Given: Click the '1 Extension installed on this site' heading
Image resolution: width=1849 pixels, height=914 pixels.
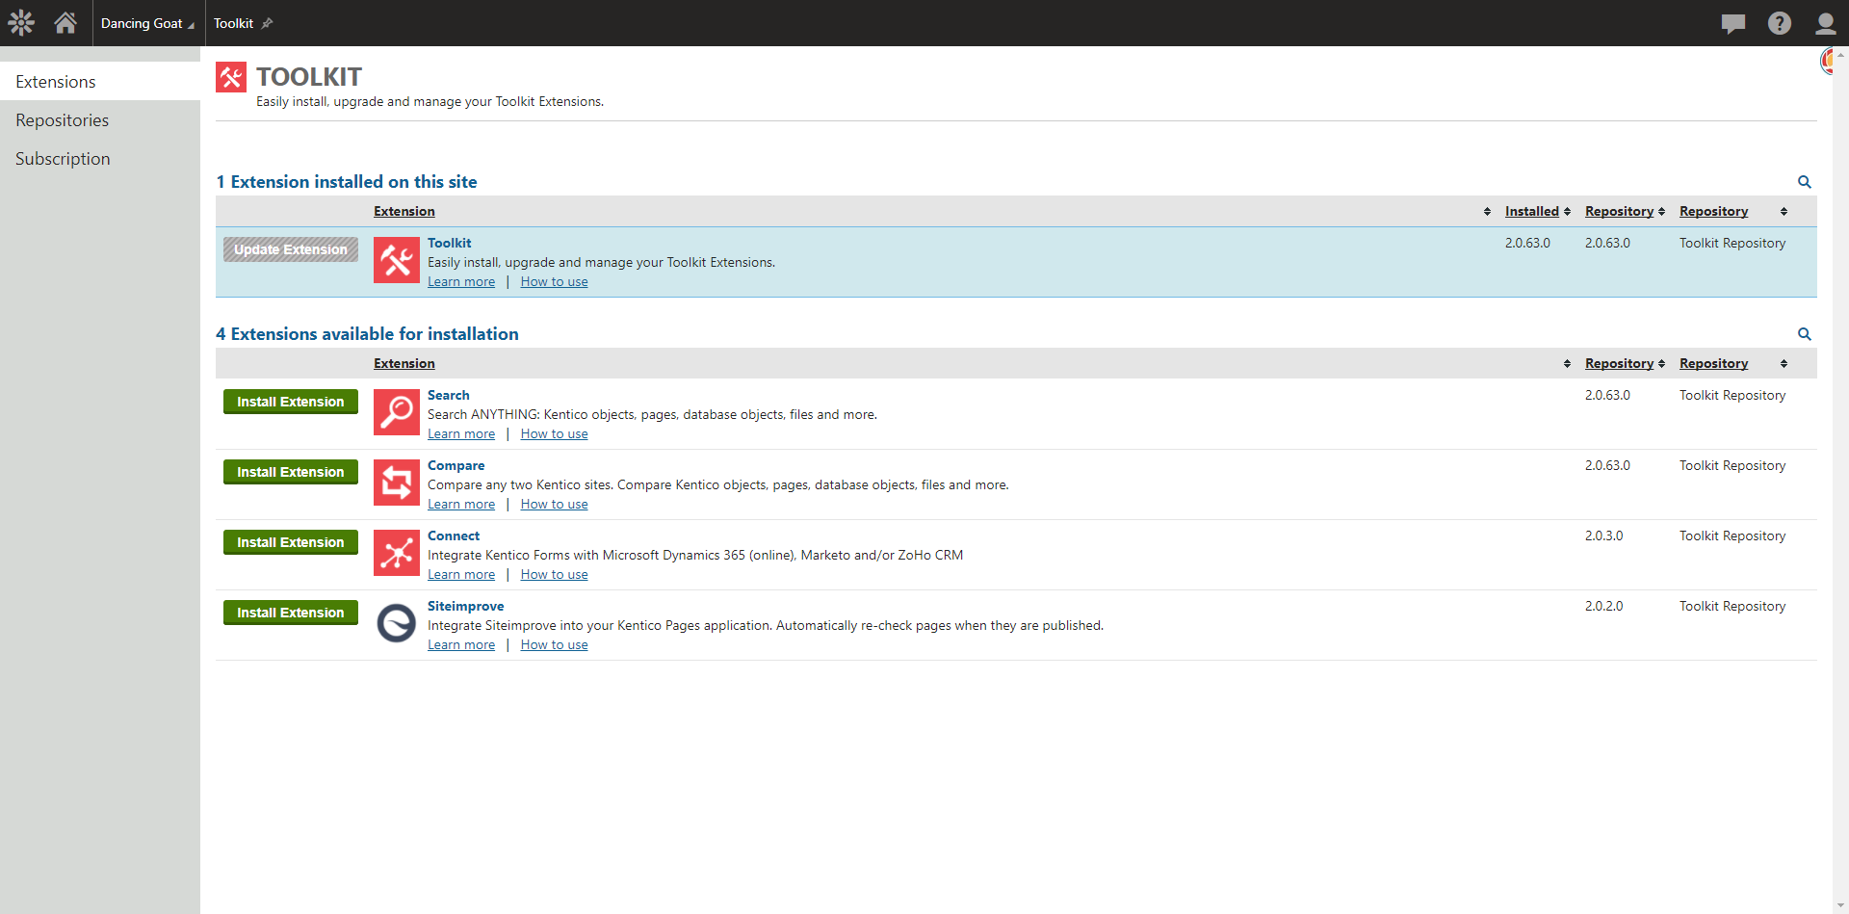Looking at the screenshot, I should (347, 182).
